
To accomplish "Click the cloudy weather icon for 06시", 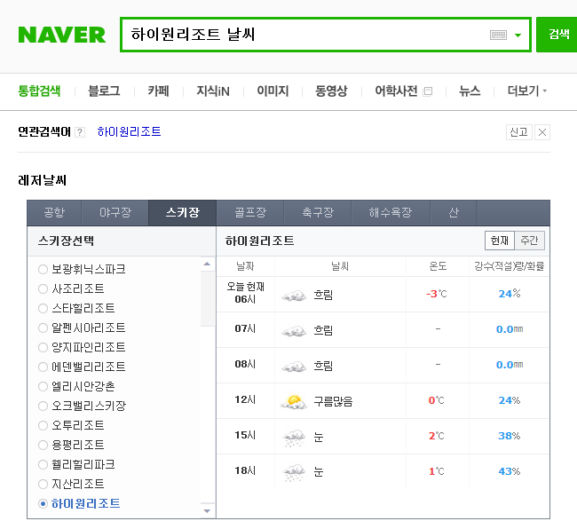I will [294, 296].
